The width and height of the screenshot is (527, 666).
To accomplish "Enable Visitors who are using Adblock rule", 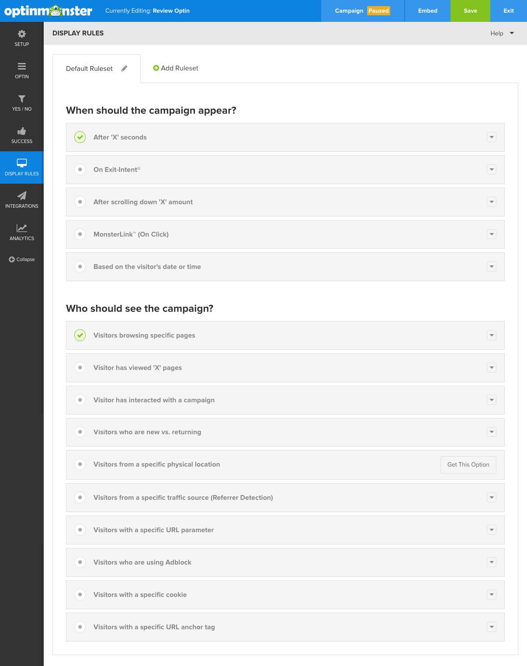I will [80, 562].
